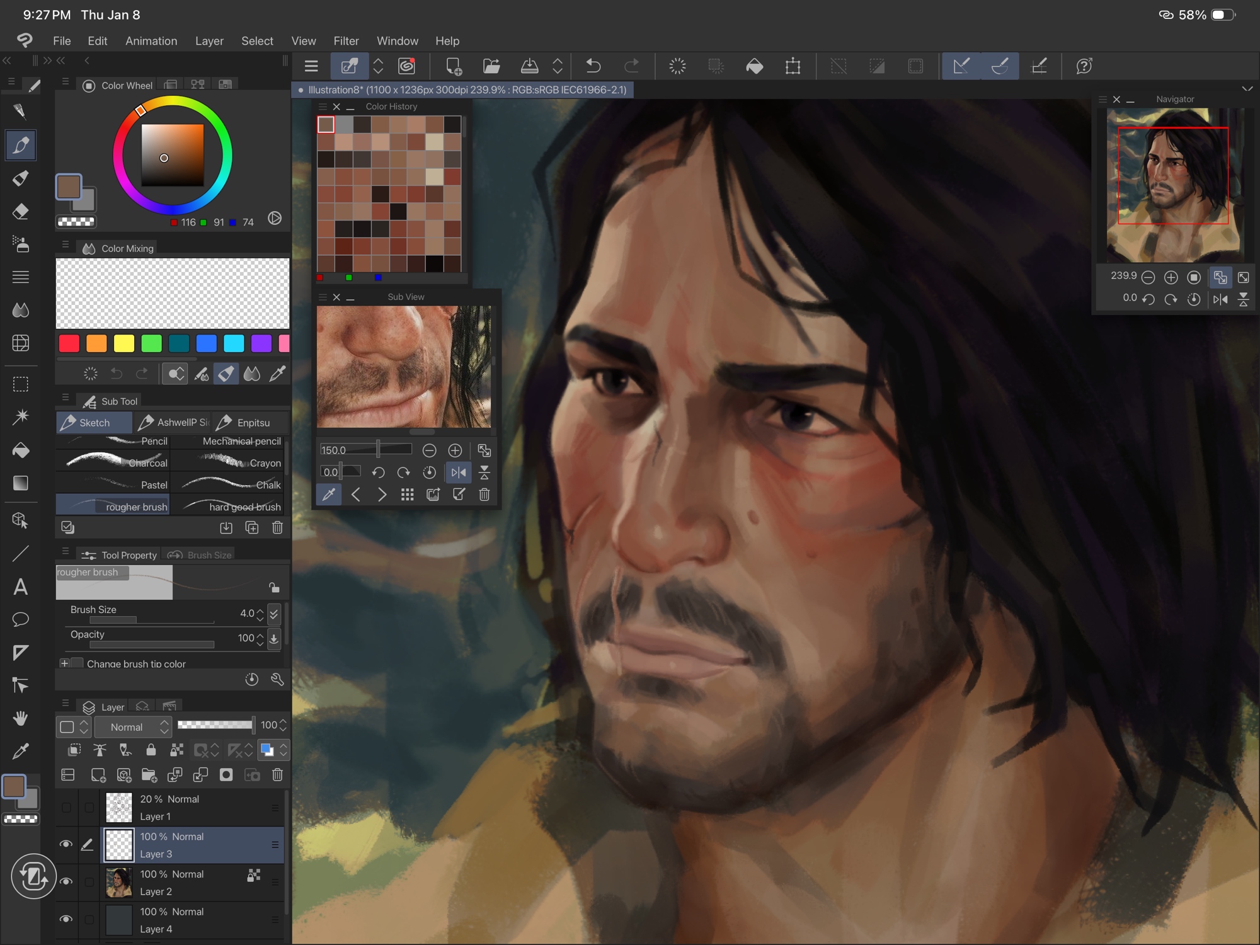Screen dimensions: 1260x945
Task: Switch to the Enpitsu sub tool tab
Action: (249, 423)
